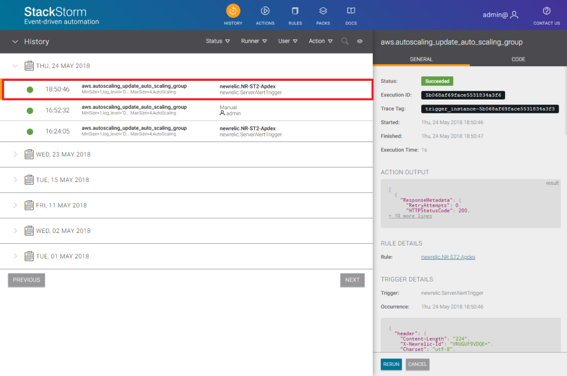This screenshot has height=376, width=567.
Task: Toggle the eye view icon in History bar
Action: 360,41
